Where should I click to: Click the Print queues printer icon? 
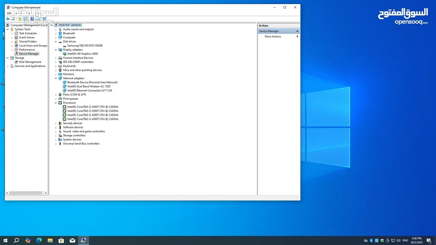click(60, 99)
